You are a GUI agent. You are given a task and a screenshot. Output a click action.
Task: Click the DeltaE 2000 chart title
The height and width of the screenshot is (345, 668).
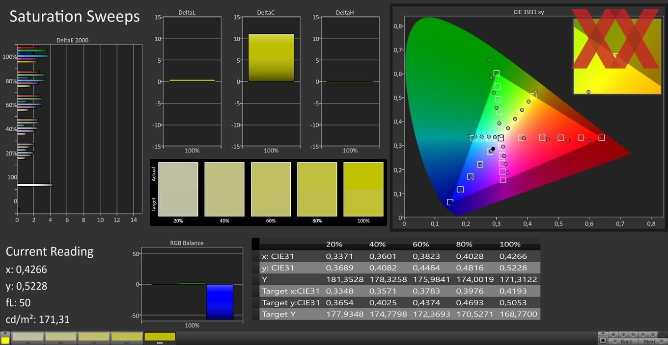click(x=72, y=40)
